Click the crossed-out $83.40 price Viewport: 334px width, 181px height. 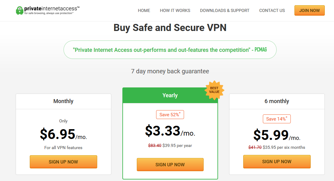(x=155, y=146)
